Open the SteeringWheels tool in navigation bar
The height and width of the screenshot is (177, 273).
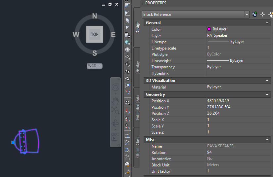tap(115, 88)
